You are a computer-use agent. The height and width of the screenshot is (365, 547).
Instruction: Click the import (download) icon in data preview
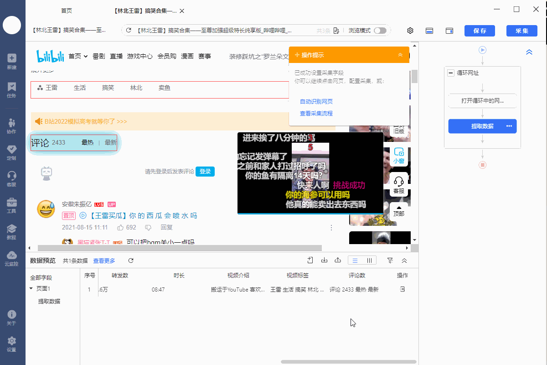pos(324,261)
